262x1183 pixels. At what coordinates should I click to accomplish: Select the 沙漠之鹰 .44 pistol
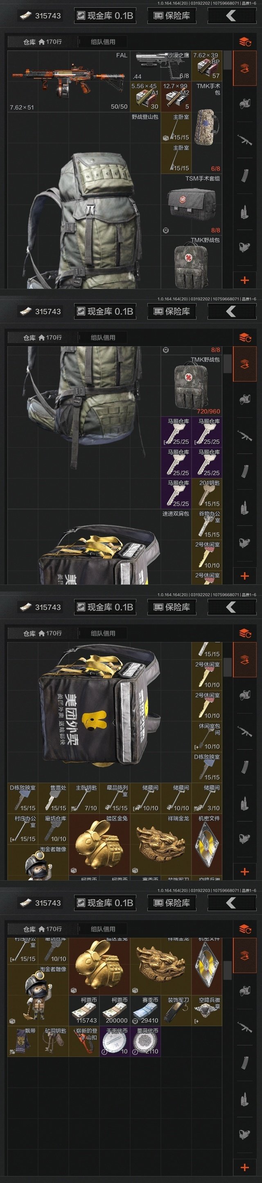160,66
